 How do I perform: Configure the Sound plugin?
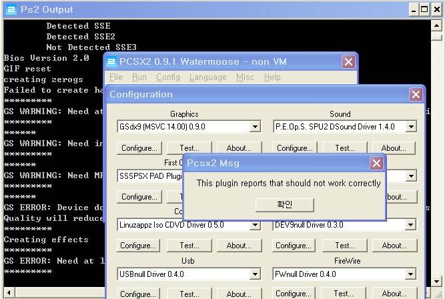pos(295,148)
